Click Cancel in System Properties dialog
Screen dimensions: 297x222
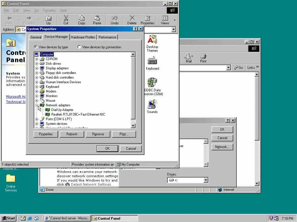point(131,149)
